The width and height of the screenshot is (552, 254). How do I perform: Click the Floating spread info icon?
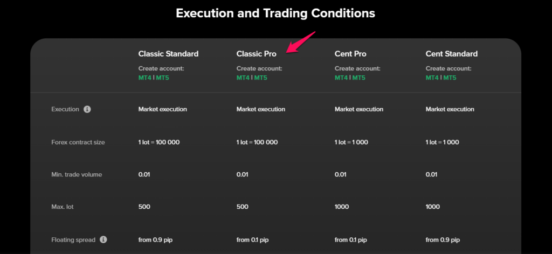pyautogui.click(x=103, y=239)
